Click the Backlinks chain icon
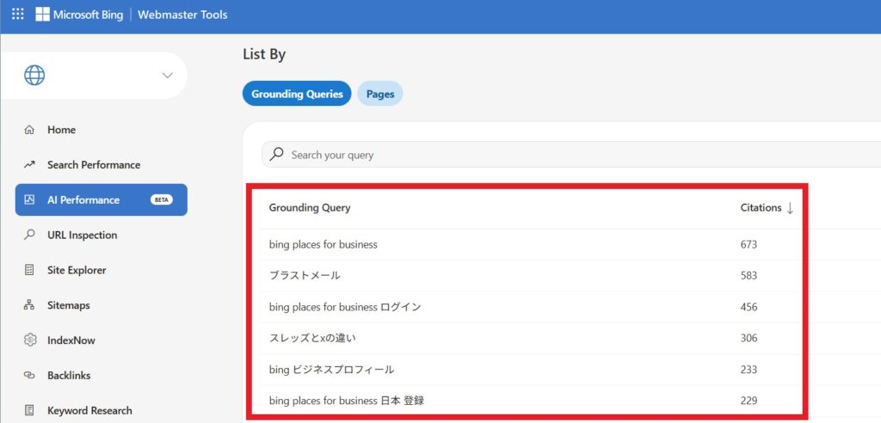The height and width of the screenshot is (423, 881). coord(30,376)
